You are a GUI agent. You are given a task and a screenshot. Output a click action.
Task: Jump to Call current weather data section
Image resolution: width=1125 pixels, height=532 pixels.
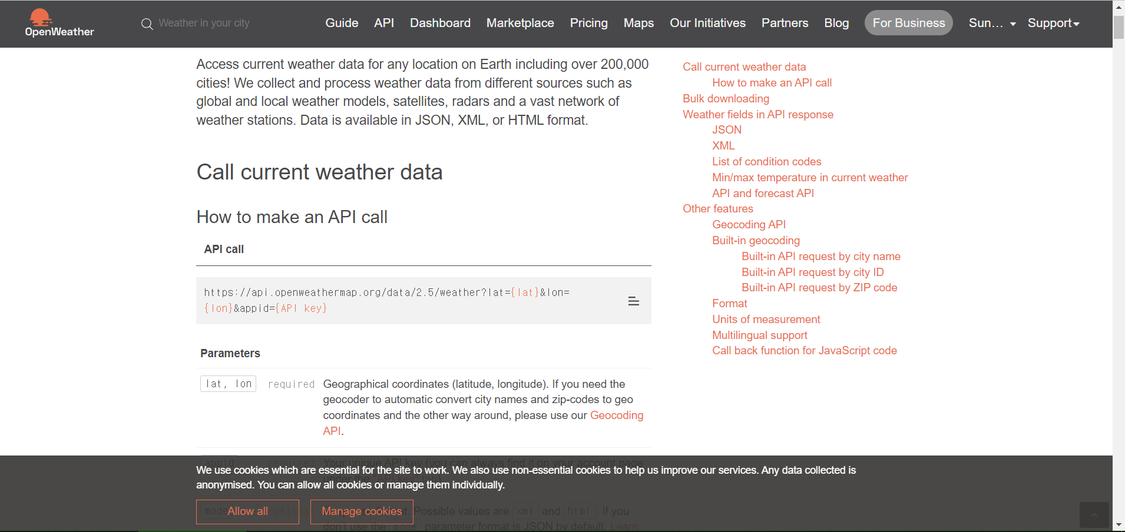[744, 67]
